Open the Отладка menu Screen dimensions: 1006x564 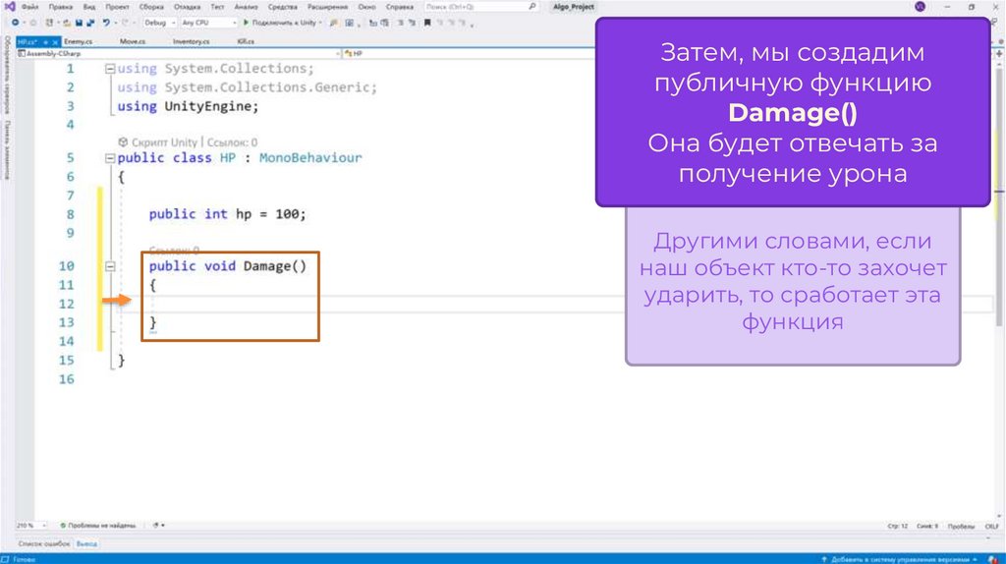(188, 7)
